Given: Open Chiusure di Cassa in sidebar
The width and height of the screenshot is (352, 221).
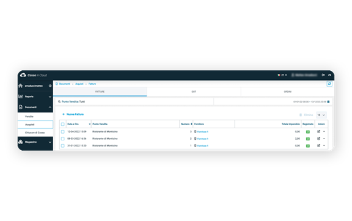Looking at the screenshot, I should pos(35,132).
